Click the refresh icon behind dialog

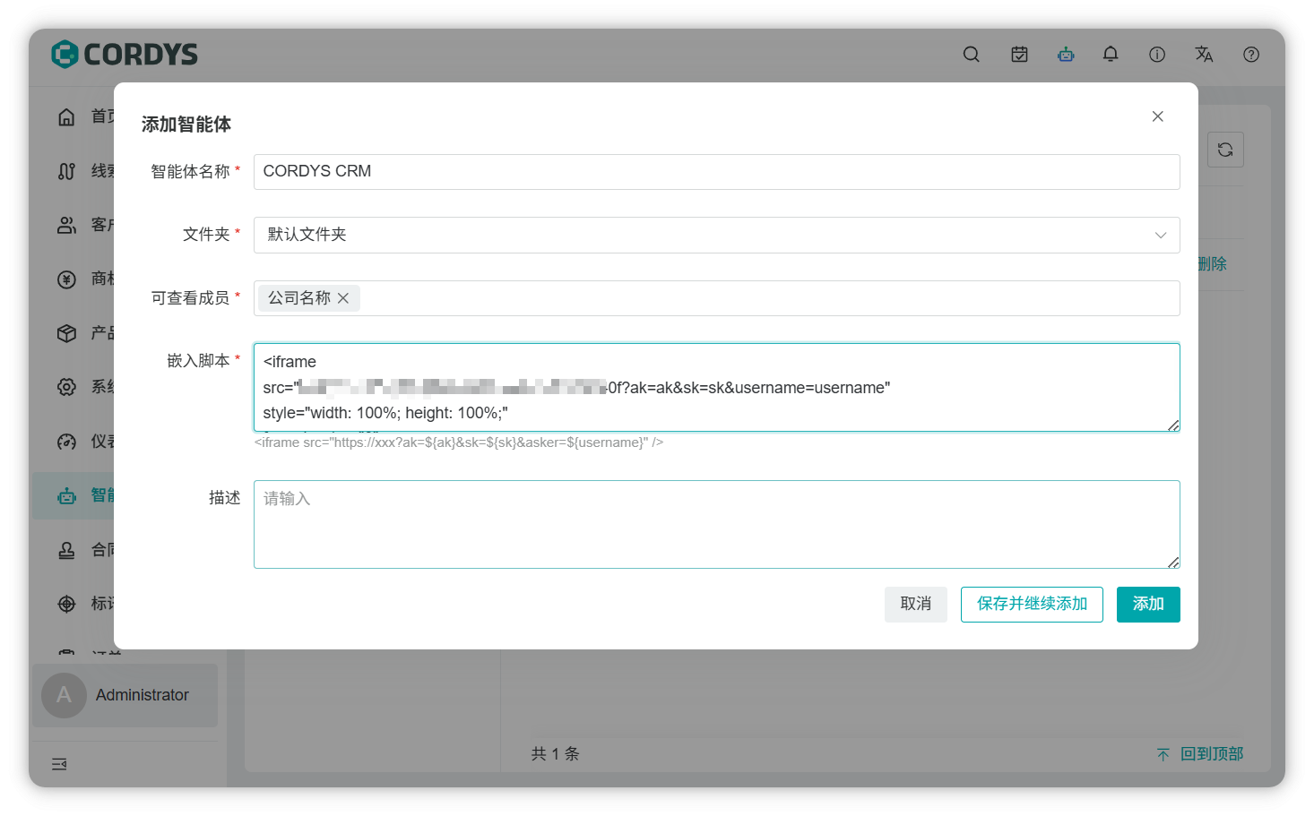1225,150
